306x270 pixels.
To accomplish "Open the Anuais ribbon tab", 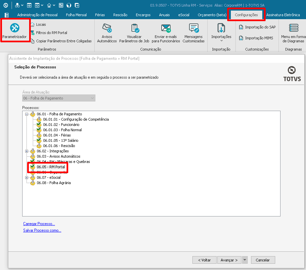I will pos(164,15).
